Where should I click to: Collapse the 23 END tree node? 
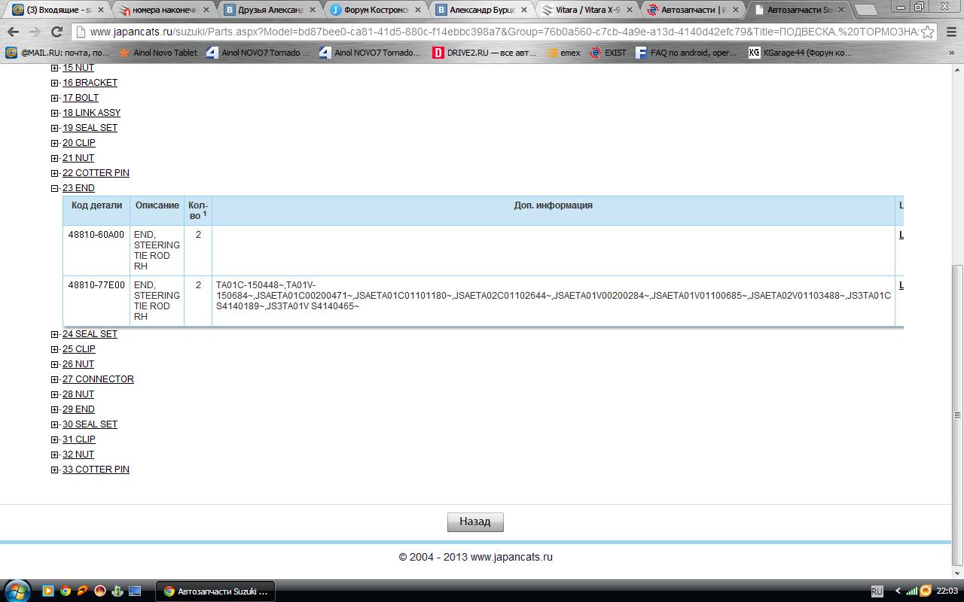(54, 188)
